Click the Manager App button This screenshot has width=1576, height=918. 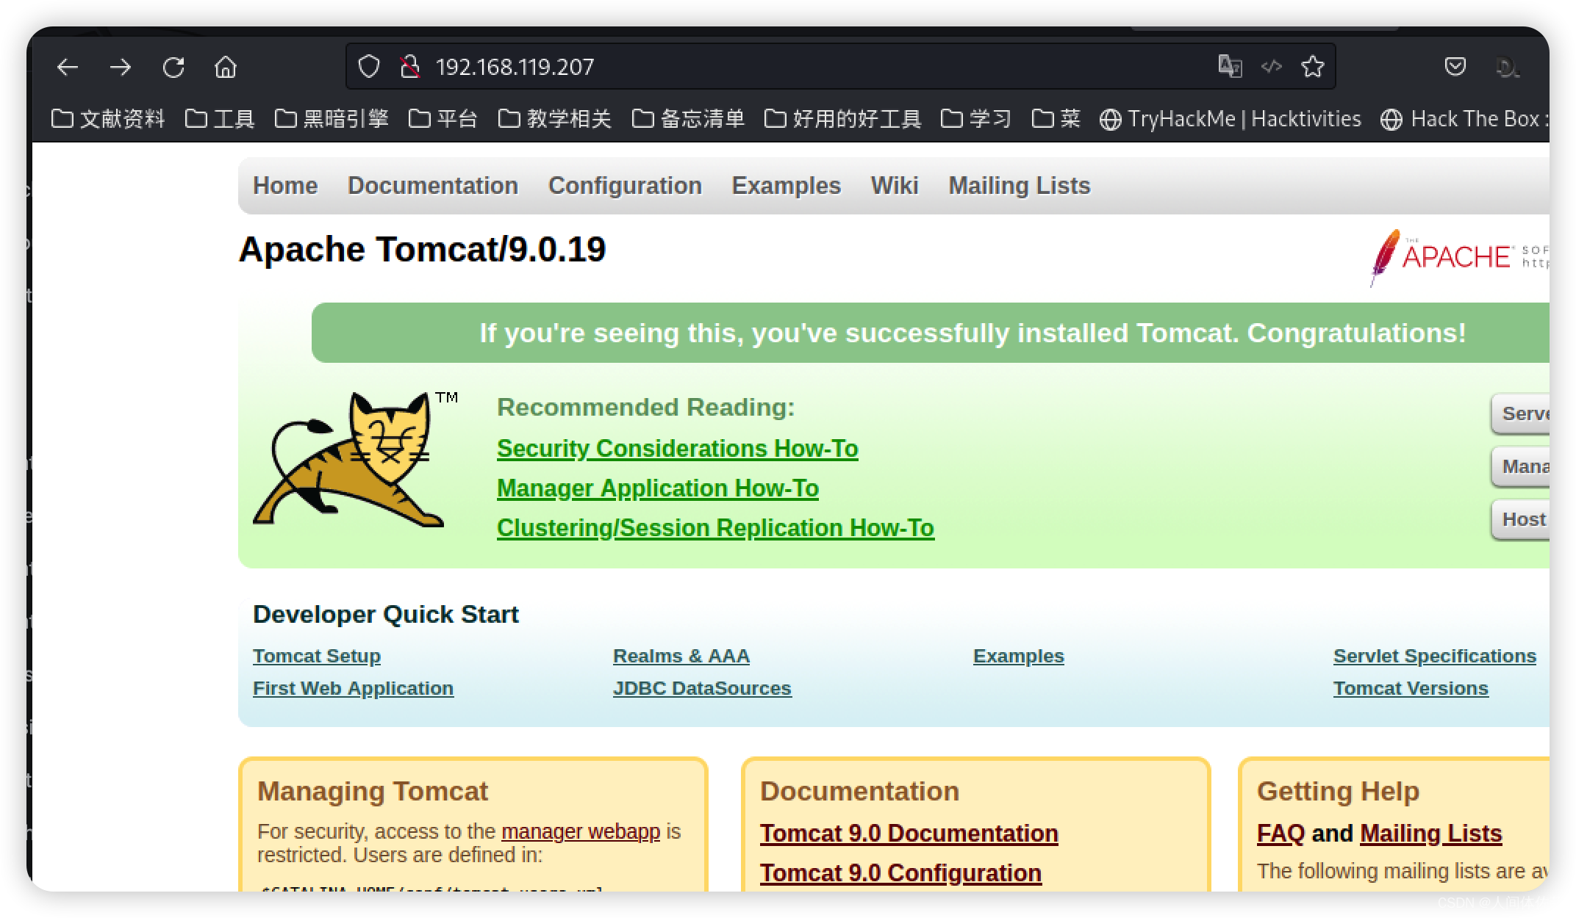(x=1521, y=466)
